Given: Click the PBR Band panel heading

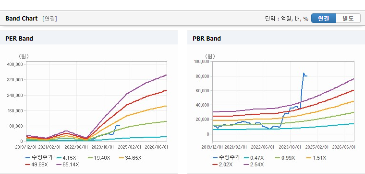Looking at the screenshot, I should [x=207, y=38].
